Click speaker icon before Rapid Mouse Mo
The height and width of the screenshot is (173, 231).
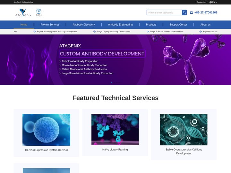click(x=201, y=31)
